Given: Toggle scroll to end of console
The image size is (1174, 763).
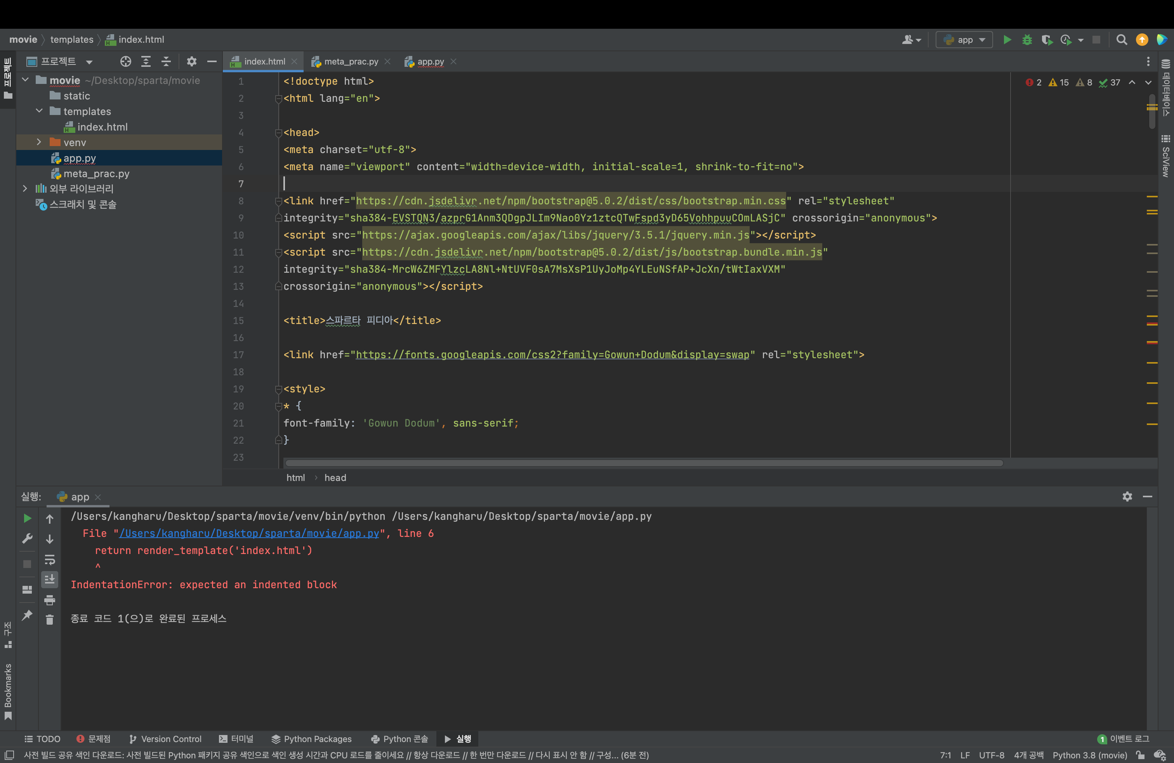Looking at the screenshot, I should pos(50,579).
